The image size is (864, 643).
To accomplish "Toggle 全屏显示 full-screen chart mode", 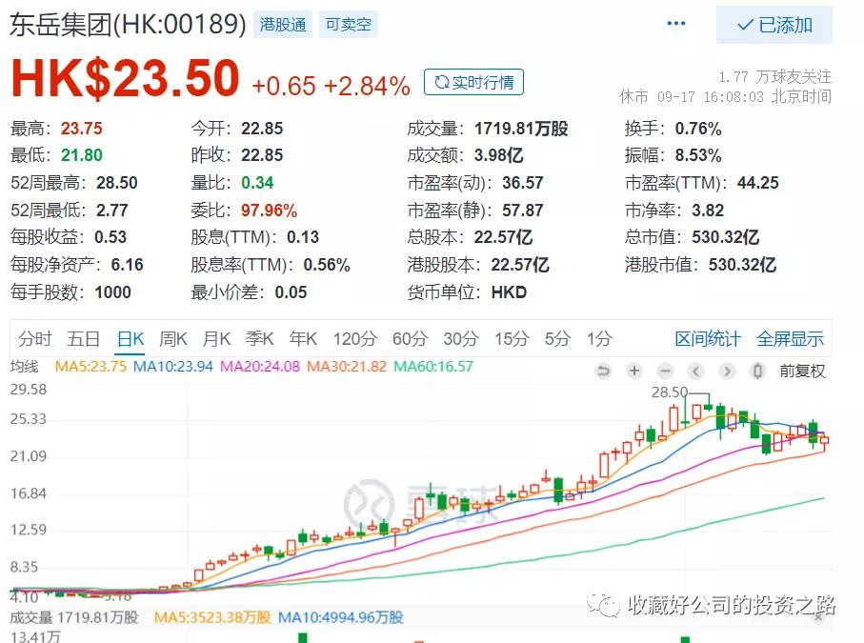I will (x=792, y=338).
